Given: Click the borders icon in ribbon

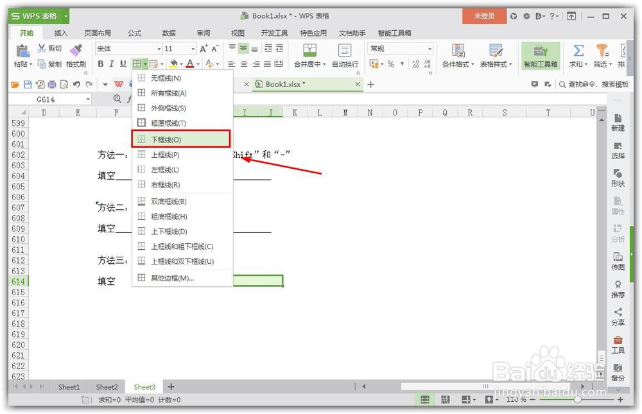Looking at the screenshot, I should pyautogui.click(x=137, y=64).
